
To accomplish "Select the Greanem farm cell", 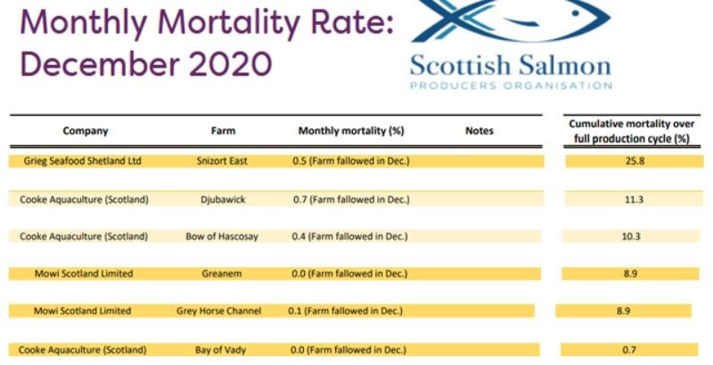I will [x=223, y=273].
